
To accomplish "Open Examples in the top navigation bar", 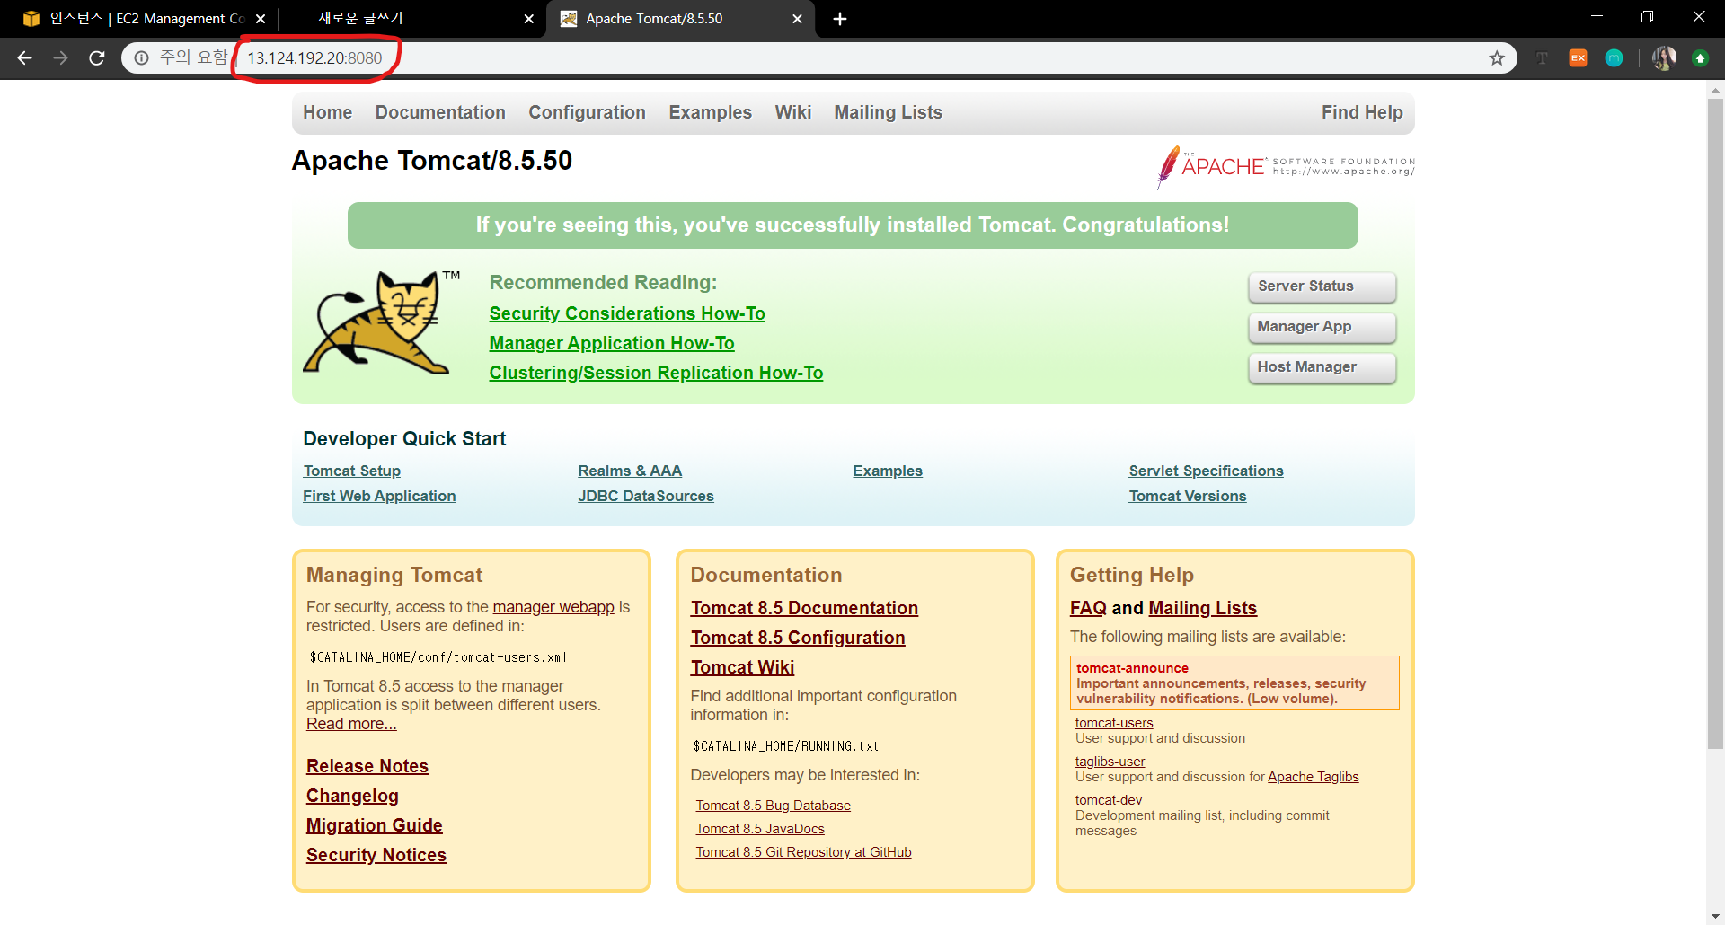I will tap(710, 112).
